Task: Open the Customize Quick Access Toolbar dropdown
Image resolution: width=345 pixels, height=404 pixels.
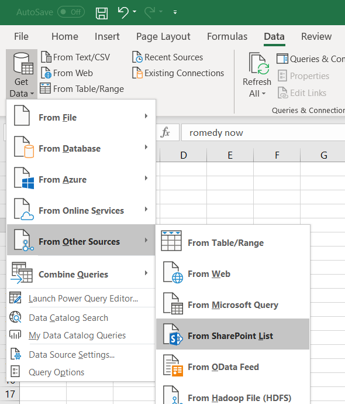Action: tap(175, 12)
